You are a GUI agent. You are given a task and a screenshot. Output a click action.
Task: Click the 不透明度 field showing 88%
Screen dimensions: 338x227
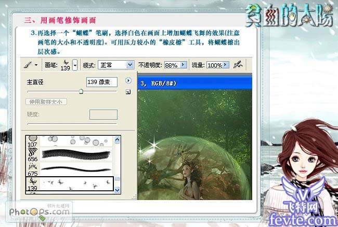pos(172,65)
